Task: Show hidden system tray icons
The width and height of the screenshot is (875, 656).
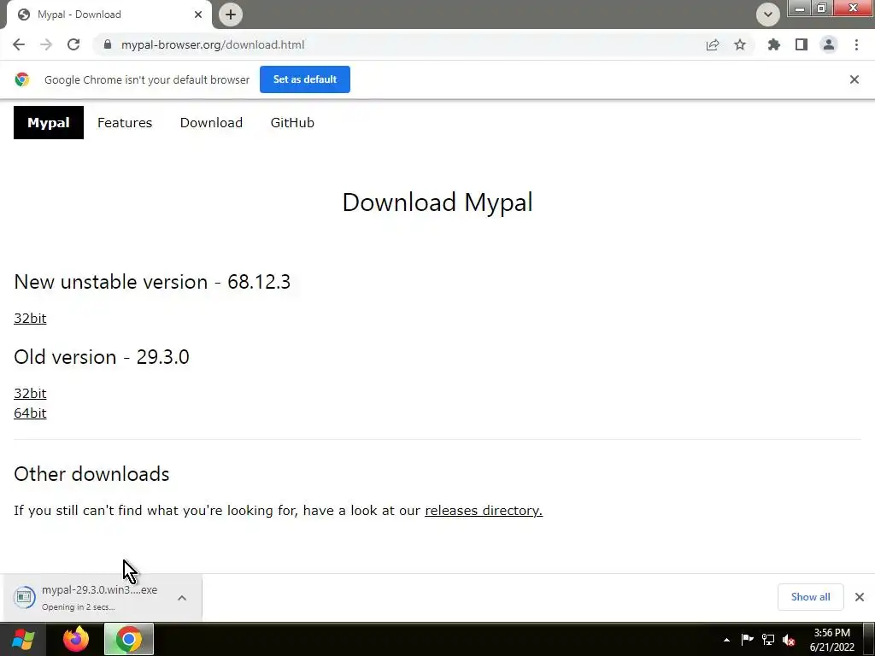Action: [726, 640]
